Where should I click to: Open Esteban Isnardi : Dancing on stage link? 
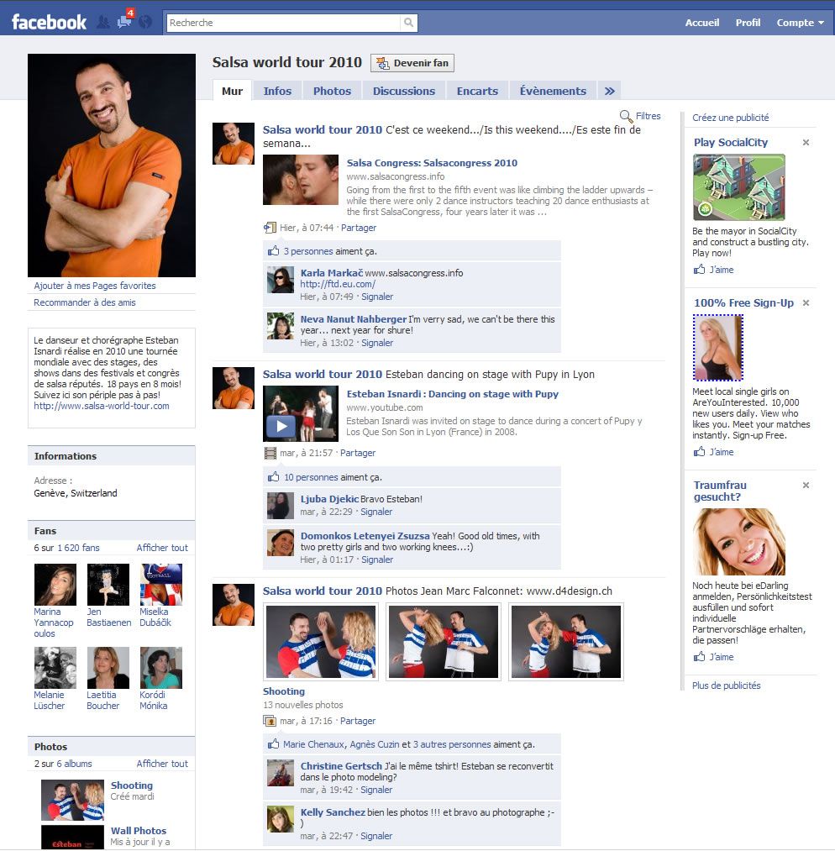pos(453,394)
